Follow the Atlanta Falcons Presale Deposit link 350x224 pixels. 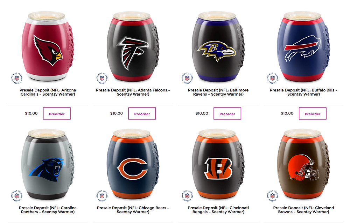(x=133, y=92)
